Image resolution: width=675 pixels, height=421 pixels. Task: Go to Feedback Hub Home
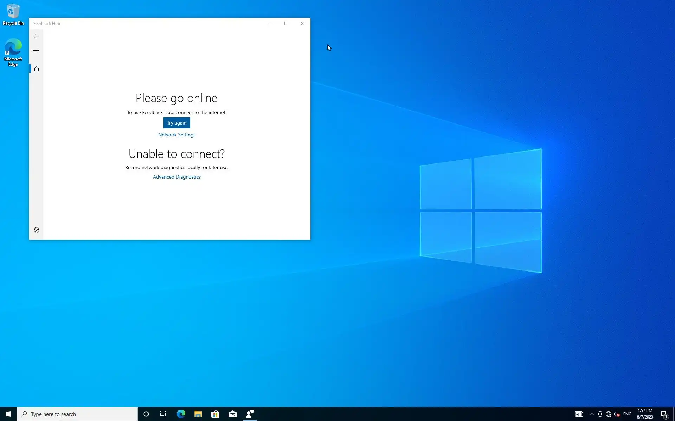[37, 69]
